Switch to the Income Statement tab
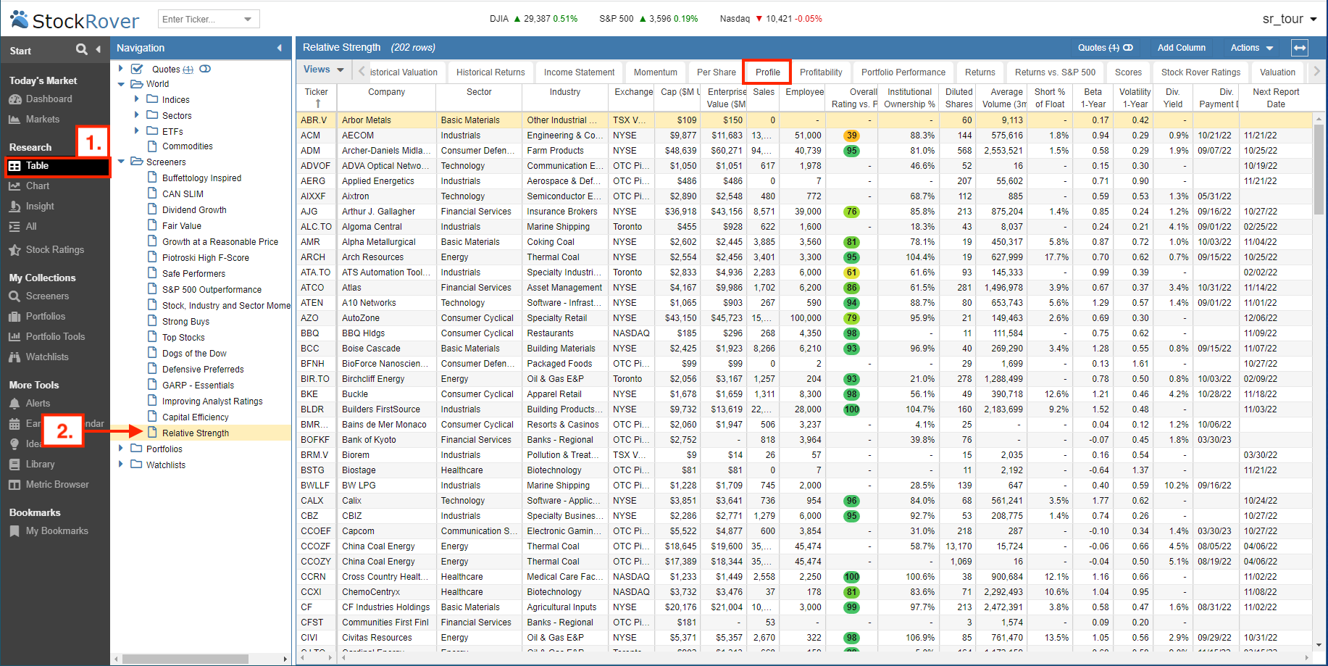 [x=579, y=72]
